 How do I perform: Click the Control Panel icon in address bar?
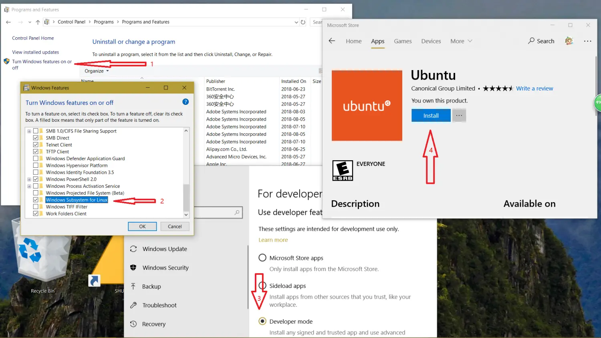(x=47, y=22)
